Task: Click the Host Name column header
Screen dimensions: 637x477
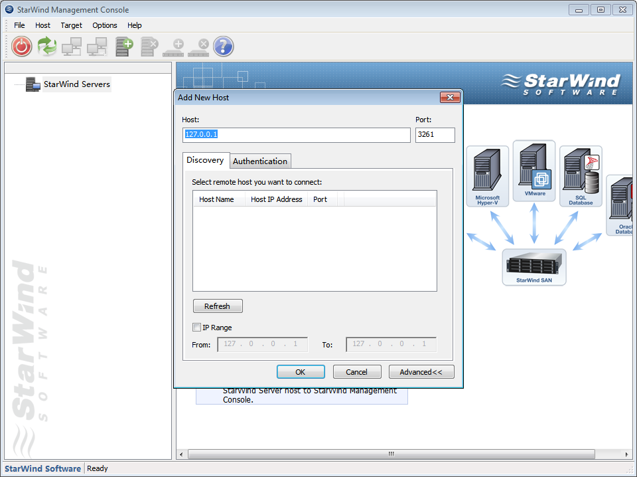Action: tap(220, 199)
